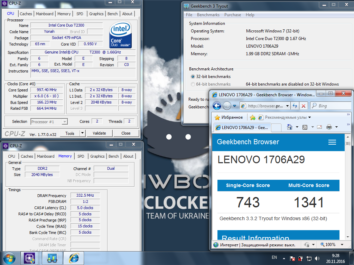The height and width of the screenshot is (265, 354).
Task: Click the EN language indicator
Action: point(274,257)
